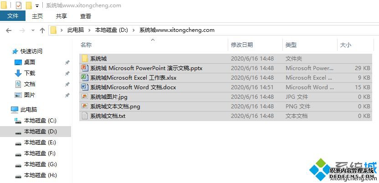Open the 文件 menu
The width and height of the screenshot is (379, 183).
13,16
